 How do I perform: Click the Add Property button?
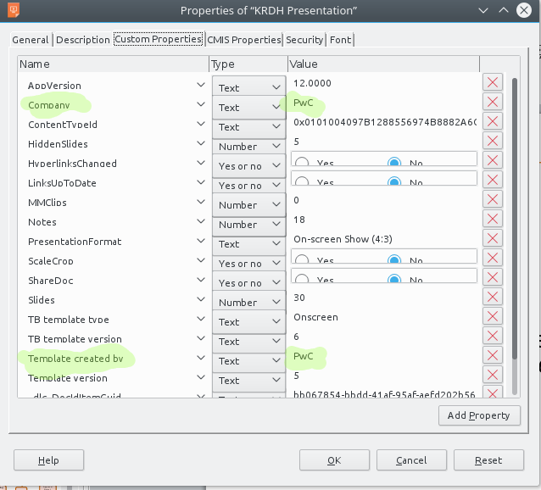click(x=479, y=415)
